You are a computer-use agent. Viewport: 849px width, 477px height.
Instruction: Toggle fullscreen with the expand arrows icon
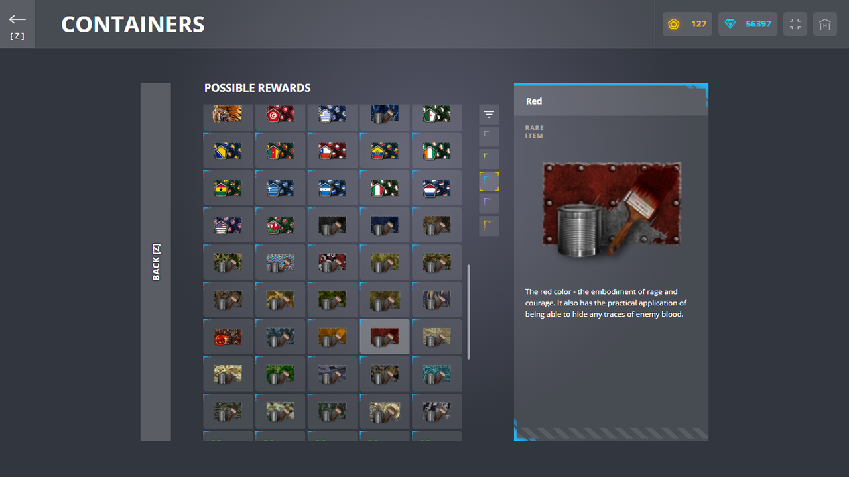click(x=795, y=24)
